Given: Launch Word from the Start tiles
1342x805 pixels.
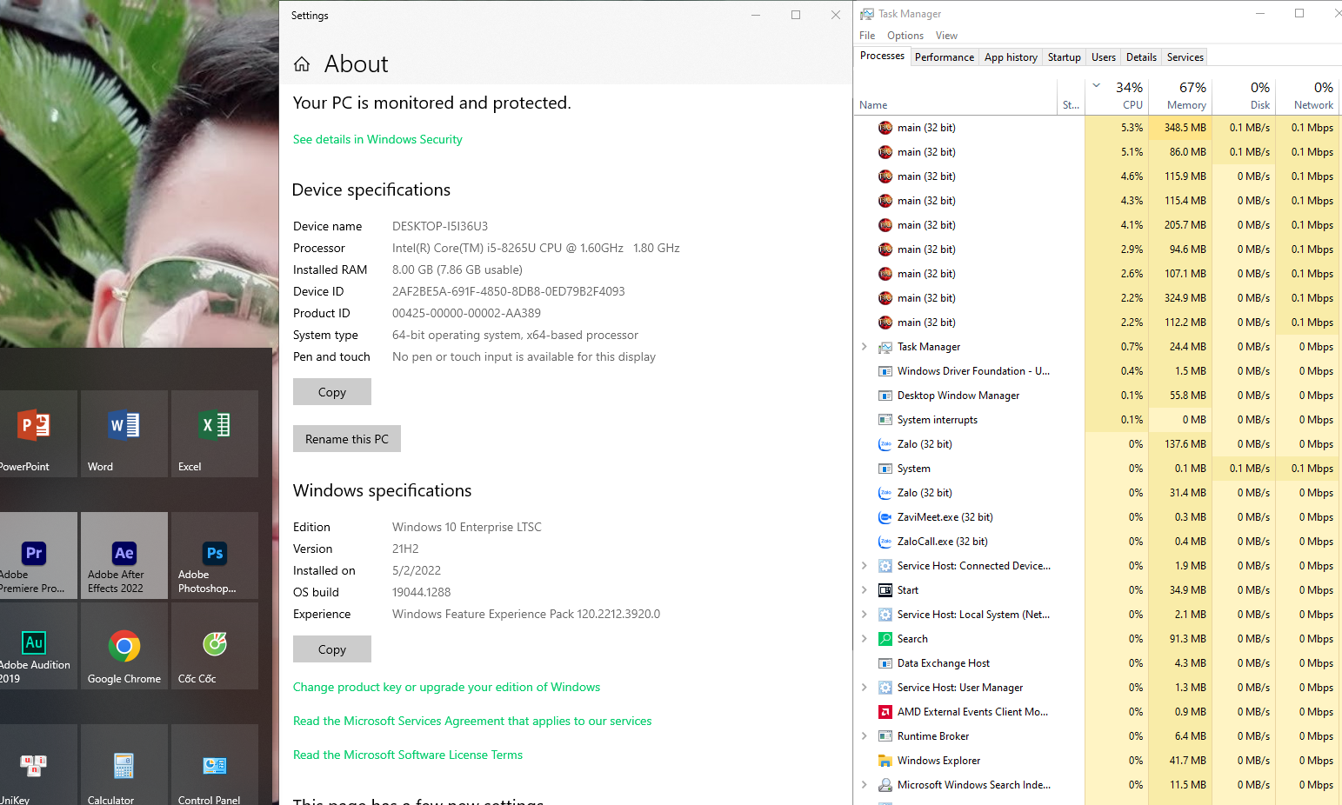Looking at the screenshot, I should (124, 433).
